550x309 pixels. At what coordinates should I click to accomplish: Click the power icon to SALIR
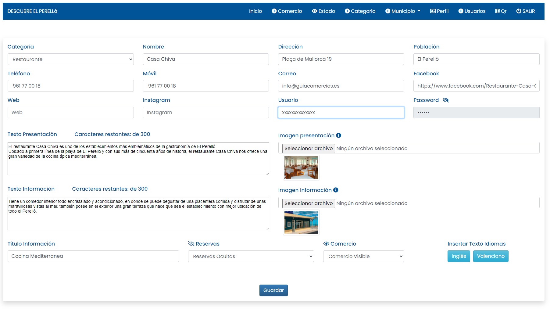pos(519,11)
